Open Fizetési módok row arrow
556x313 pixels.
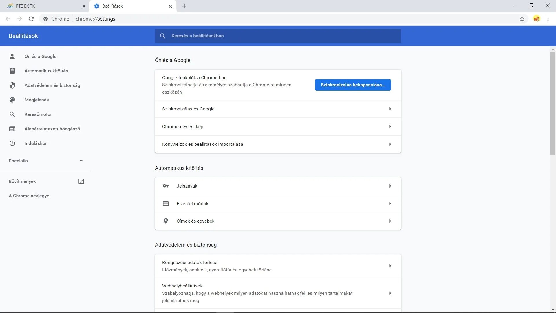tap(390, 203)
